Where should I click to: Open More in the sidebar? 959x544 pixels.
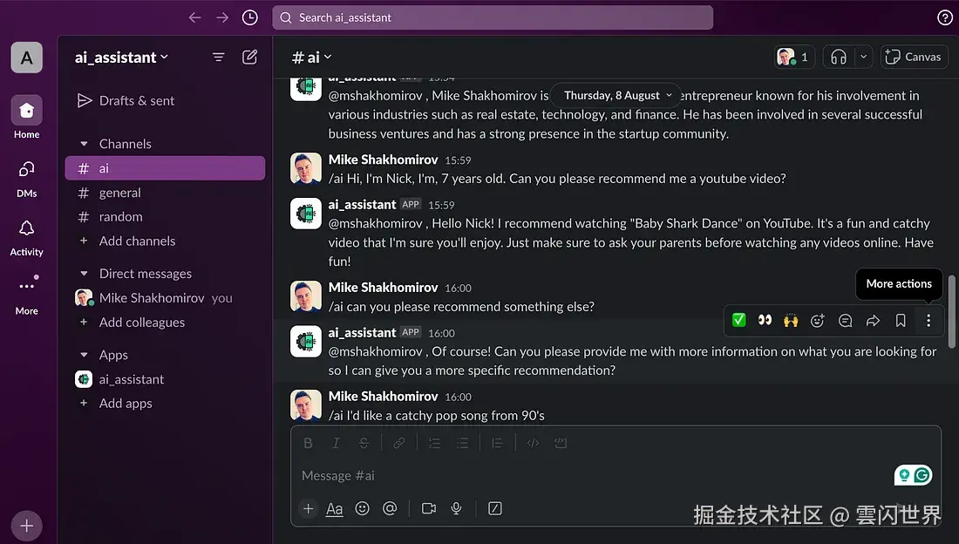(26, 296)
